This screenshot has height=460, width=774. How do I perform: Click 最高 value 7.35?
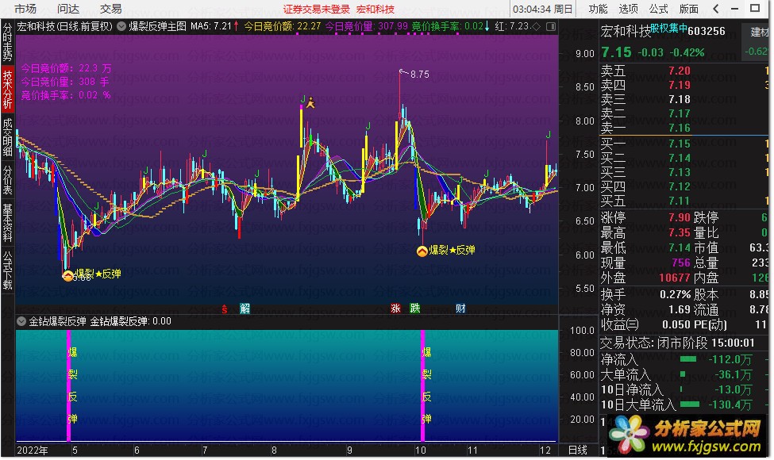pos(680,232)
